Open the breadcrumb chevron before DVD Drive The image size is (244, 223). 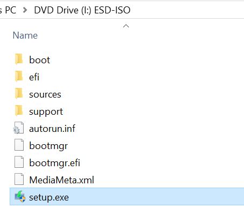click(25, 10)
